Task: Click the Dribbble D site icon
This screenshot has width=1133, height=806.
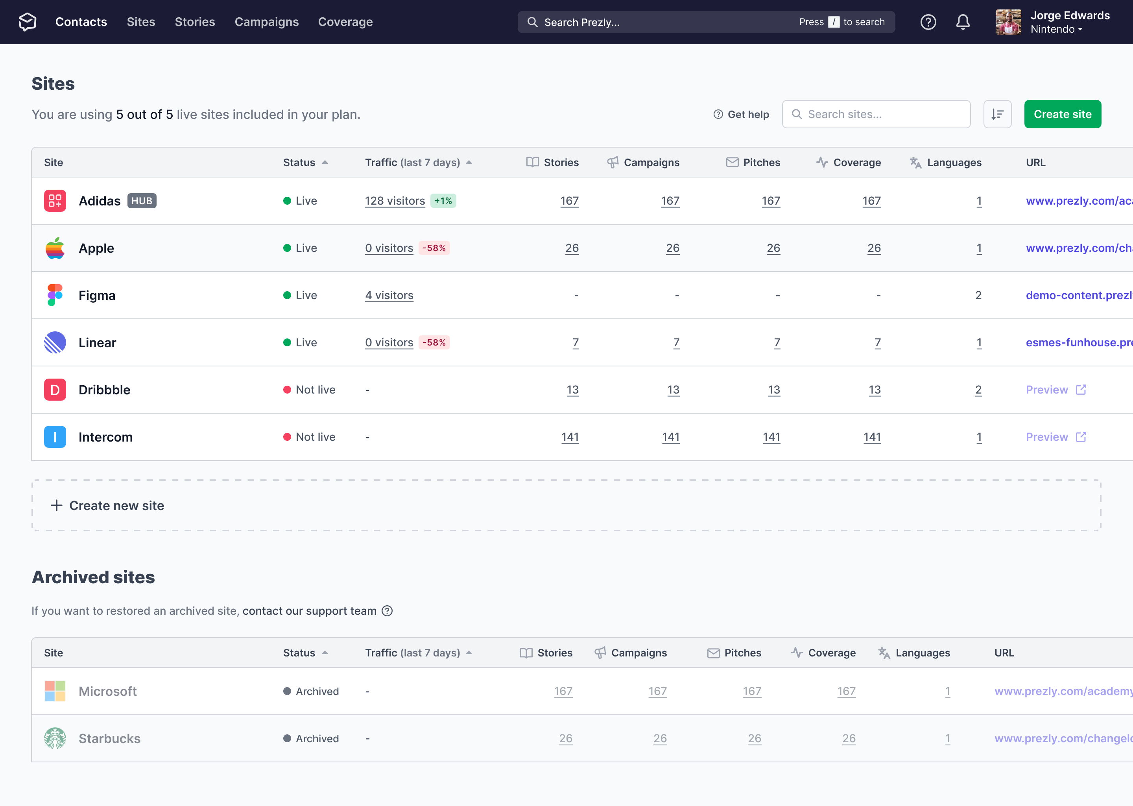Action: point(55,390)
